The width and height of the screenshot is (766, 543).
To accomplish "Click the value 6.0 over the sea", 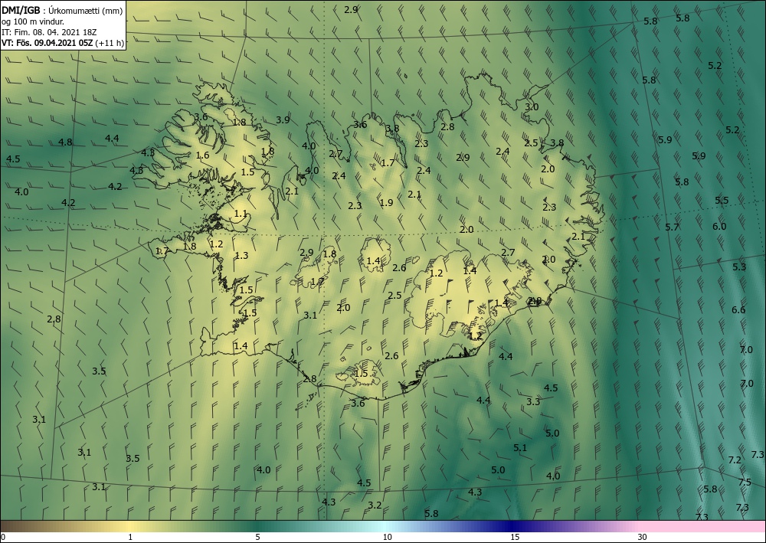I will click(x=719, y=227).
